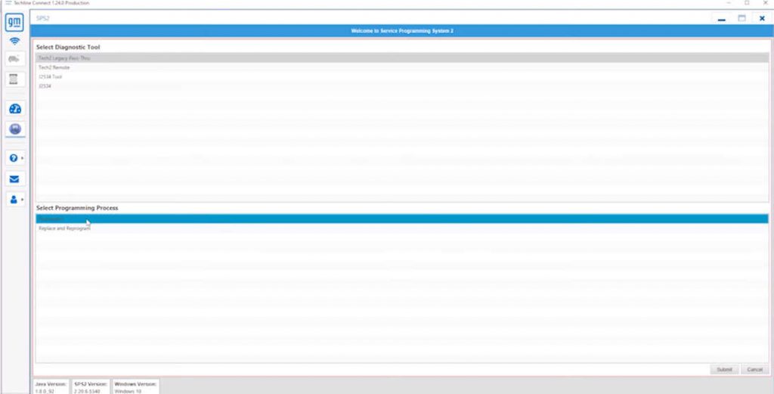This screenshot has width=774, height=394.
Task: Click the Java Version info box
Action: click(51, 387)
